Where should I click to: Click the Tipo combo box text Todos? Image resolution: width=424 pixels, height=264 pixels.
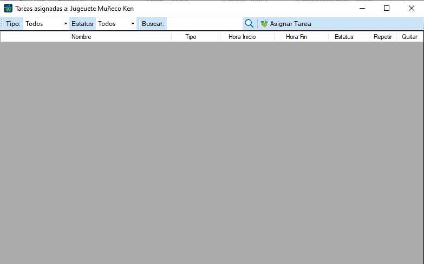[34, 24]
